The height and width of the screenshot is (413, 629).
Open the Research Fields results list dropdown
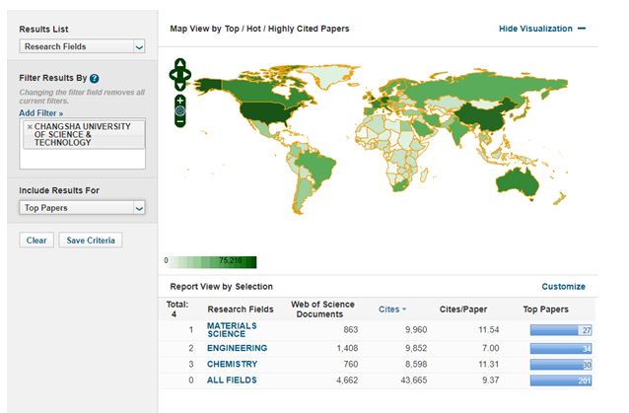coord(82,46)
